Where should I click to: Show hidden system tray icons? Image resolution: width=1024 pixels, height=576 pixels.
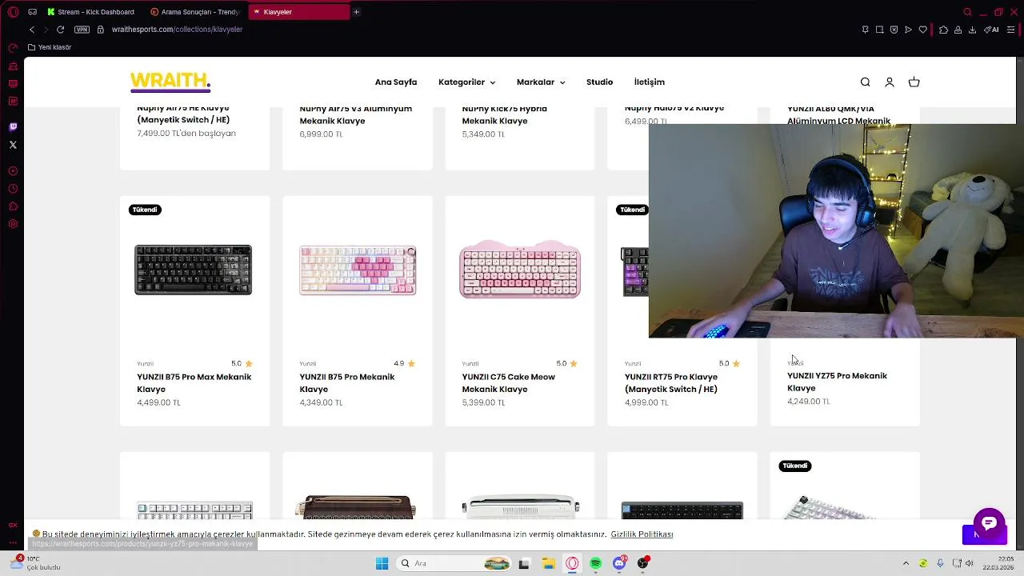[x=906, y=563]
